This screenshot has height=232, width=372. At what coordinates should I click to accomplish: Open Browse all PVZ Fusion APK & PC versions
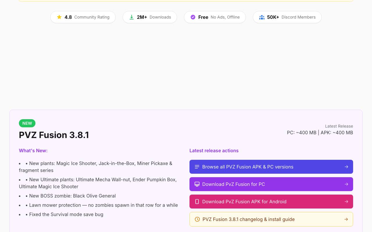[x=271, y=167]
